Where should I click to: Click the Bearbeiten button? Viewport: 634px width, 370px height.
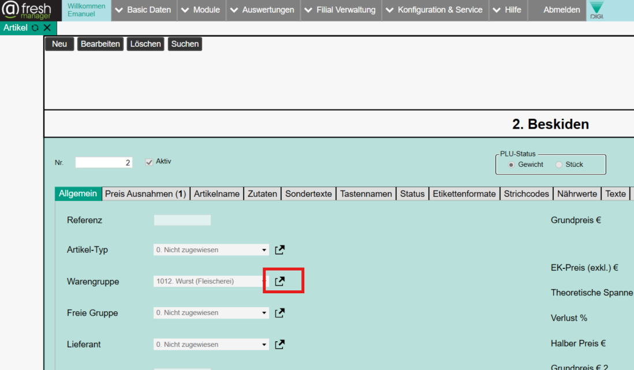coord(100,44)
